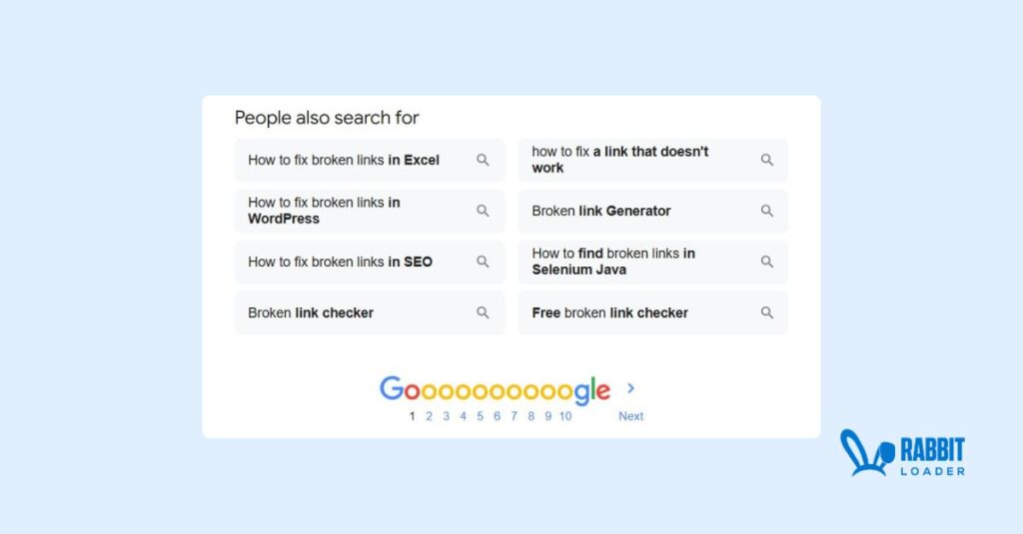This screenshot has height=534, width=1023.
Task: Click magnifier beside 'Free broken link checker'
Action: pos(767,312)
